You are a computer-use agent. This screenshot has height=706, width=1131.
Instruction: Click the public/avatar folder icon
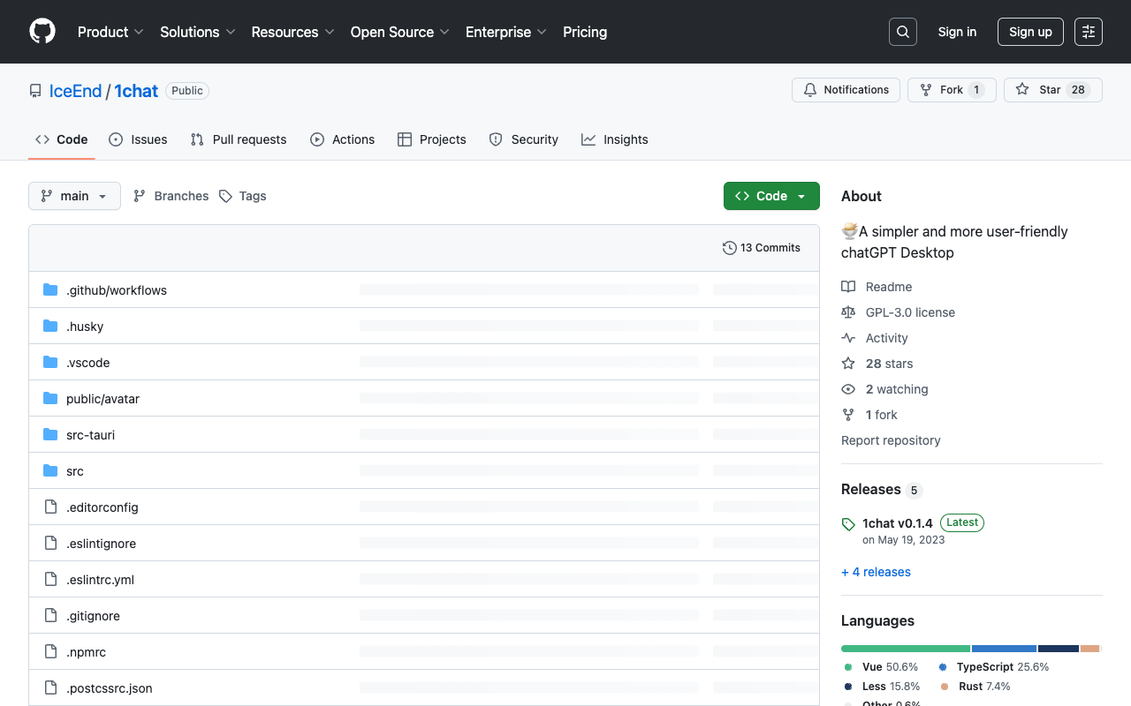point(50,399)
